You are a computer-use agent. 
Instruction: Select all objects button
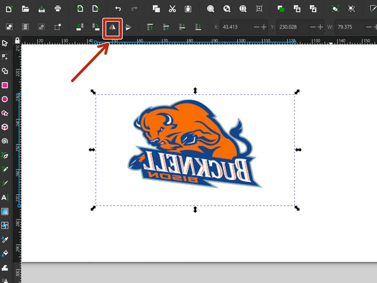point(9,27)
